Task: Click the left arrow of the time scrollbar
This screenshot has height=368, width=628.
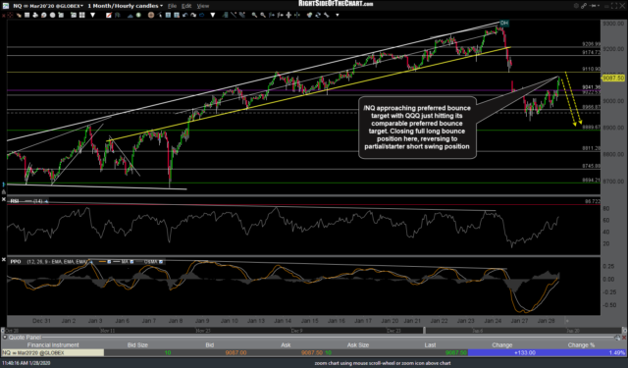Action: (x=2, y=331)
